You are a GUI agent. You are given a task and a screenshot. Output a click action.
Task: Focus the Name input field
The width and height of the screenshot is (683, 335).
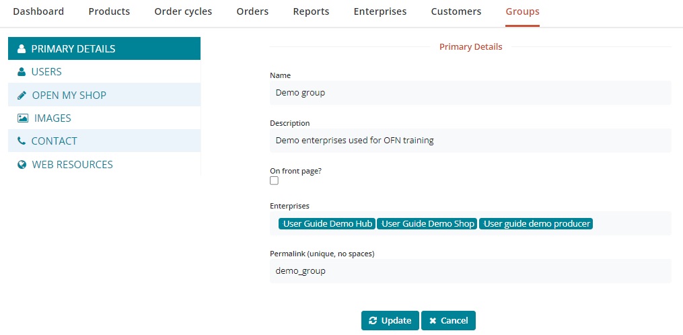pos(470,93)
